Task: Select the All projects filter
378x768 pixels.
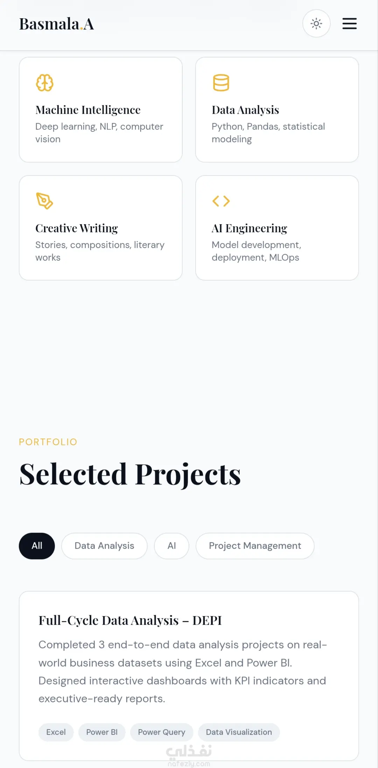Action: [x=37, y=546]
